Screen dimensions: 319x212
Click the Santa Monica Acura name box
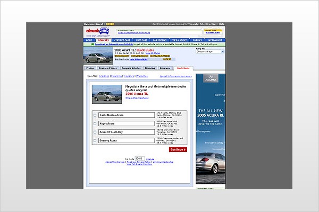[x=127, y=115]
